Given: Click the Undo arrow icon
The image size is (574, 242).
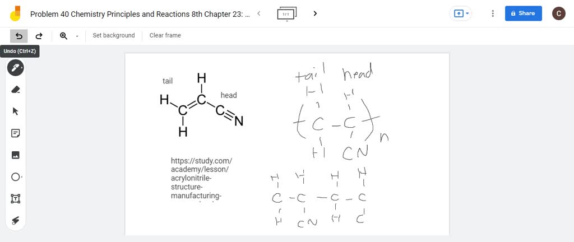Looking at the screenshot, I should [x=19, y=36].
